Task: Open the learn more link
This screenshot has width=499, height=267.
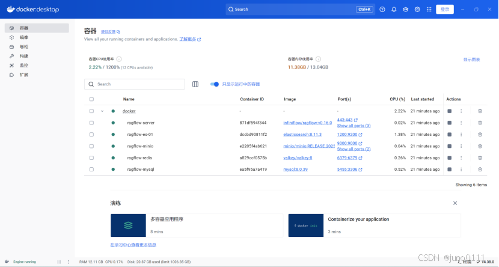Action: coord(190,39)
